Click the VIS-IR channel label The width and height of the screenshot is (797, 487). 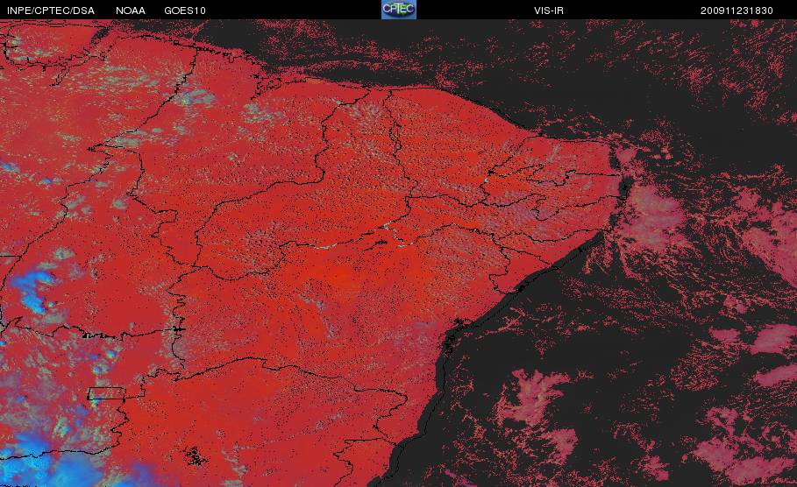click(x=549, y=11)
